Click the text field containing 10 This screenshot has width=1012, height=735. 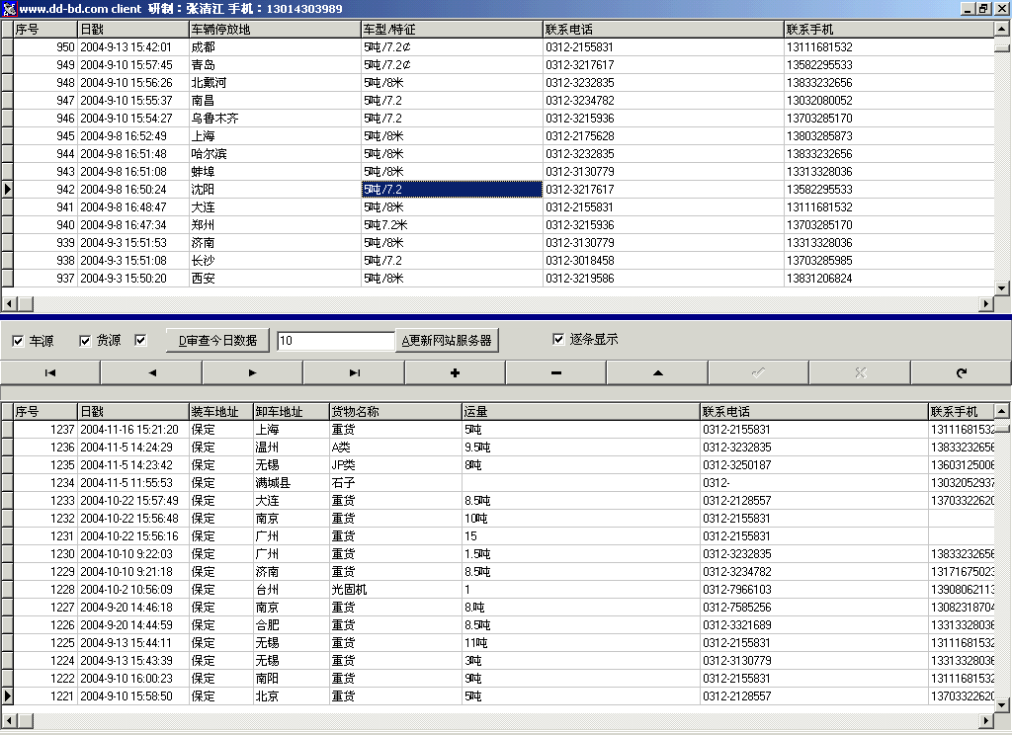(335, 341)
